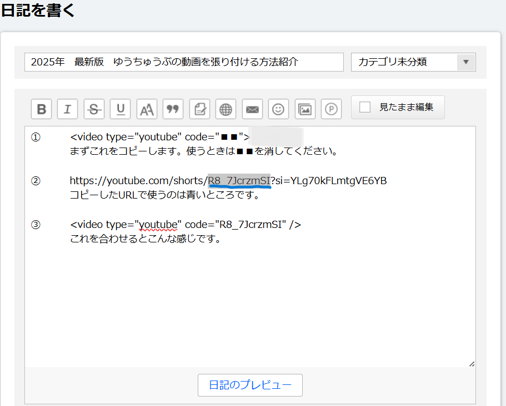Enable the 見たまま編集 checkbox
Viewport: 506px width, 406px height.
coord(365,107)
